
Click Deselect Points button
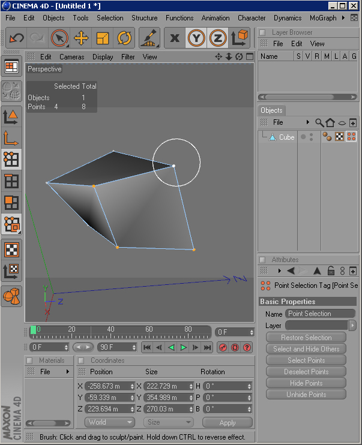click(306, 371)
